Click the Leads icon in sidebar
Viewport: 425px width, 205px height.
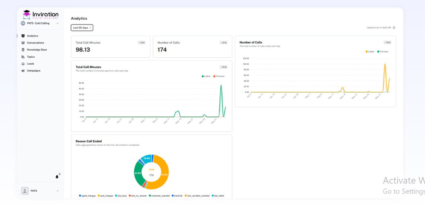coord(23,63)
